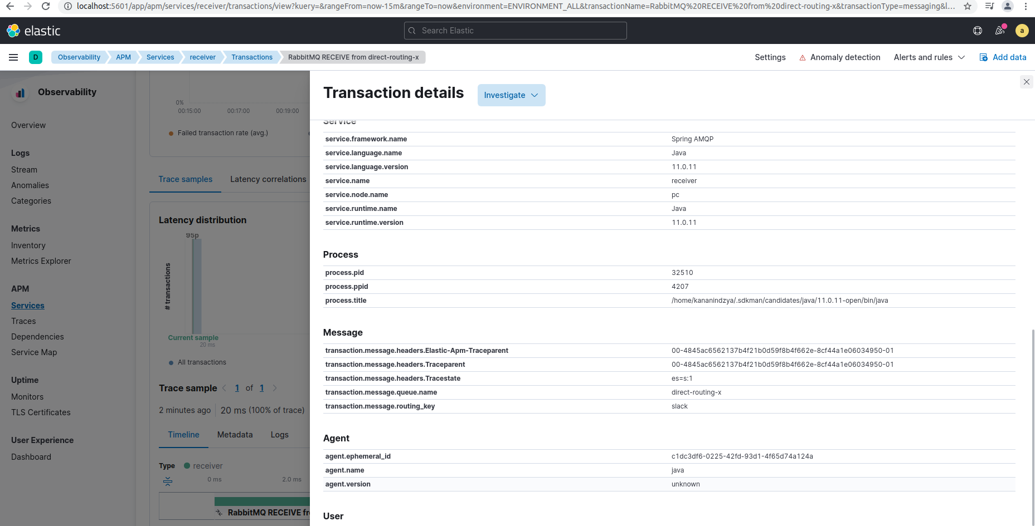Open Service Map in the sidebar
1035x526 pixels.
(x=34, y=352)
